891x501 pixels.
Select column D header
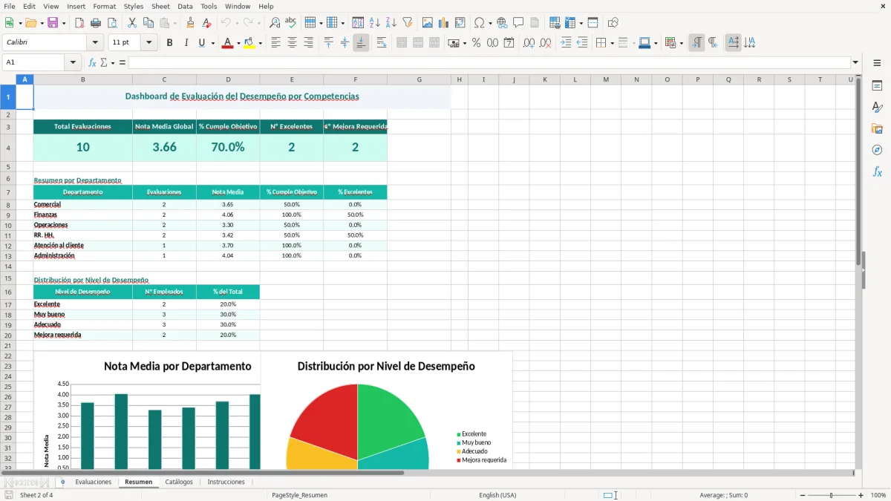tap(228, 79)
